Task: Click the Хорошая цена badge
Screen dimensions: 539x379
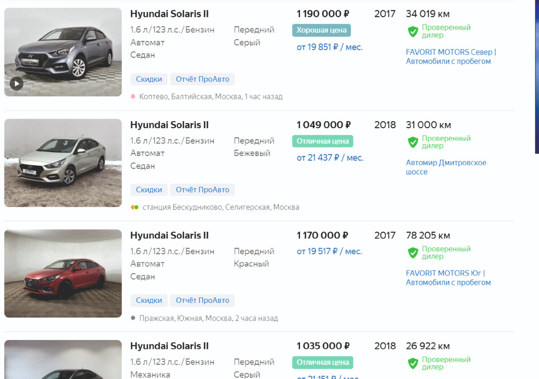Action: [321, 30]
